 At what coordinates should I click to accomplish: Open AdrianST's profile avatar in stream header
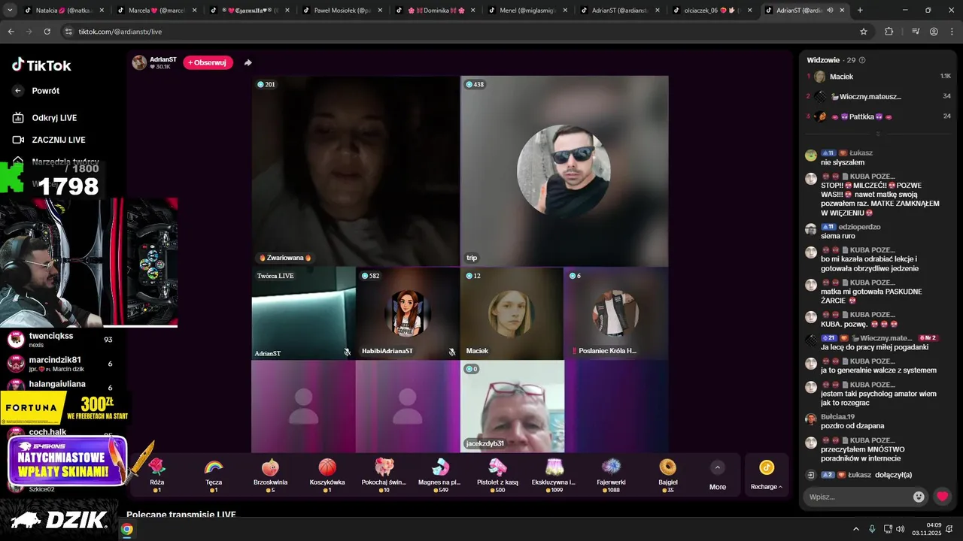click(139, 62)
